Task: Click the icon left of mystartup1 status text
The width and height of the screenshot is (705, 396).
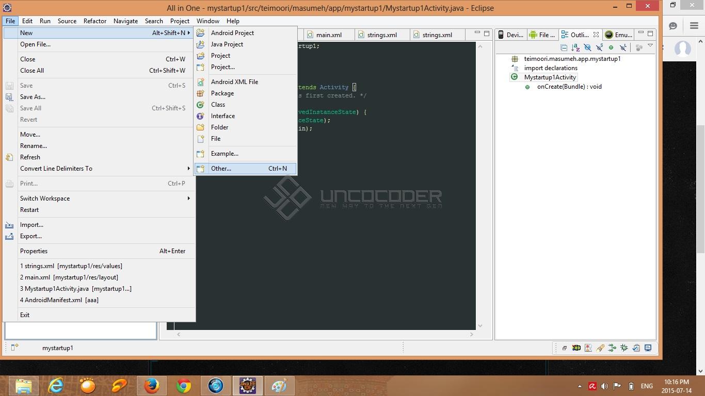Action: coord(15,348)
